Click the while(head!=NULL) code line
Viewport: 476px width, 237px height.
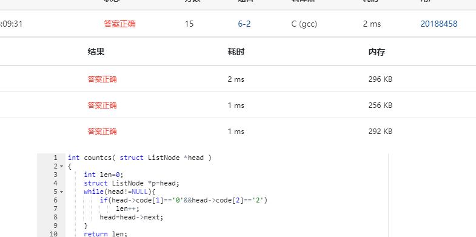[x=119, y=192]
